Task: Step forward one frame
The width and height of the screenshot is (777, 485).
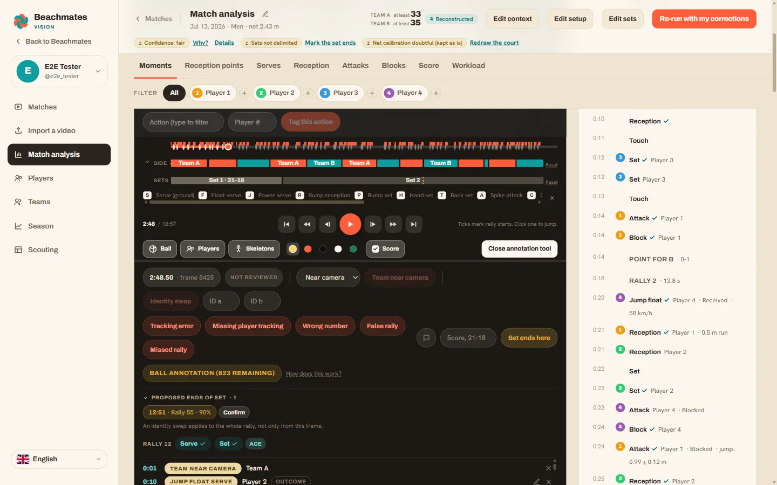Action: [x=372, y=224]
